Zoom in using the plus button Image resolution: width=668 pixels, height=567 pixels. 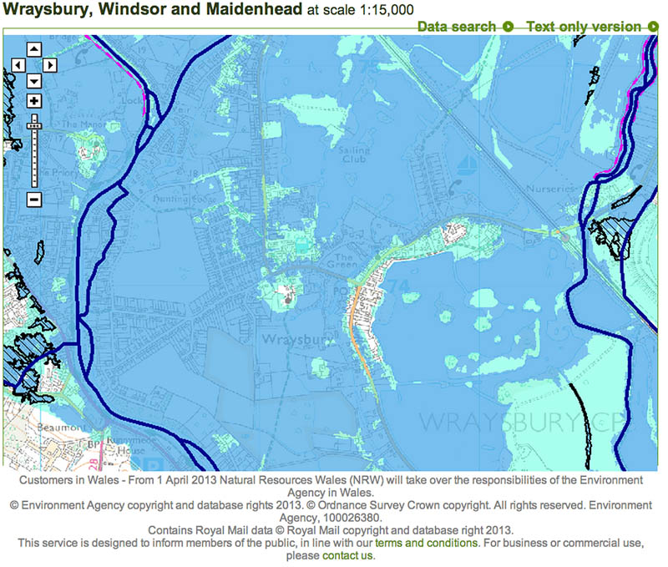[34, 101]
